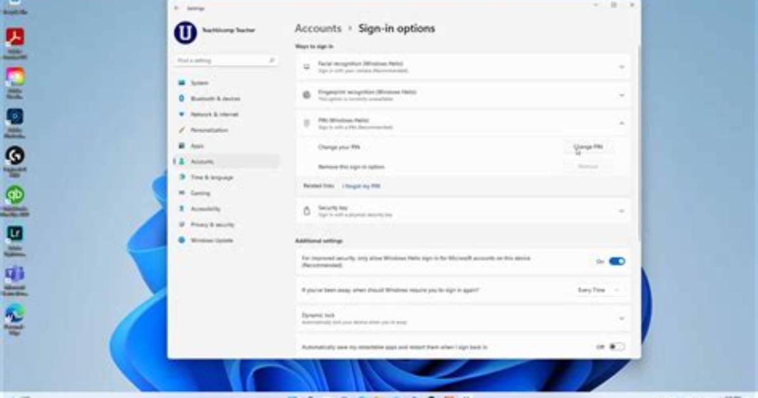Click the user account name
The width and height of the screenshot is (758, 398).
(x=228, y=30)
